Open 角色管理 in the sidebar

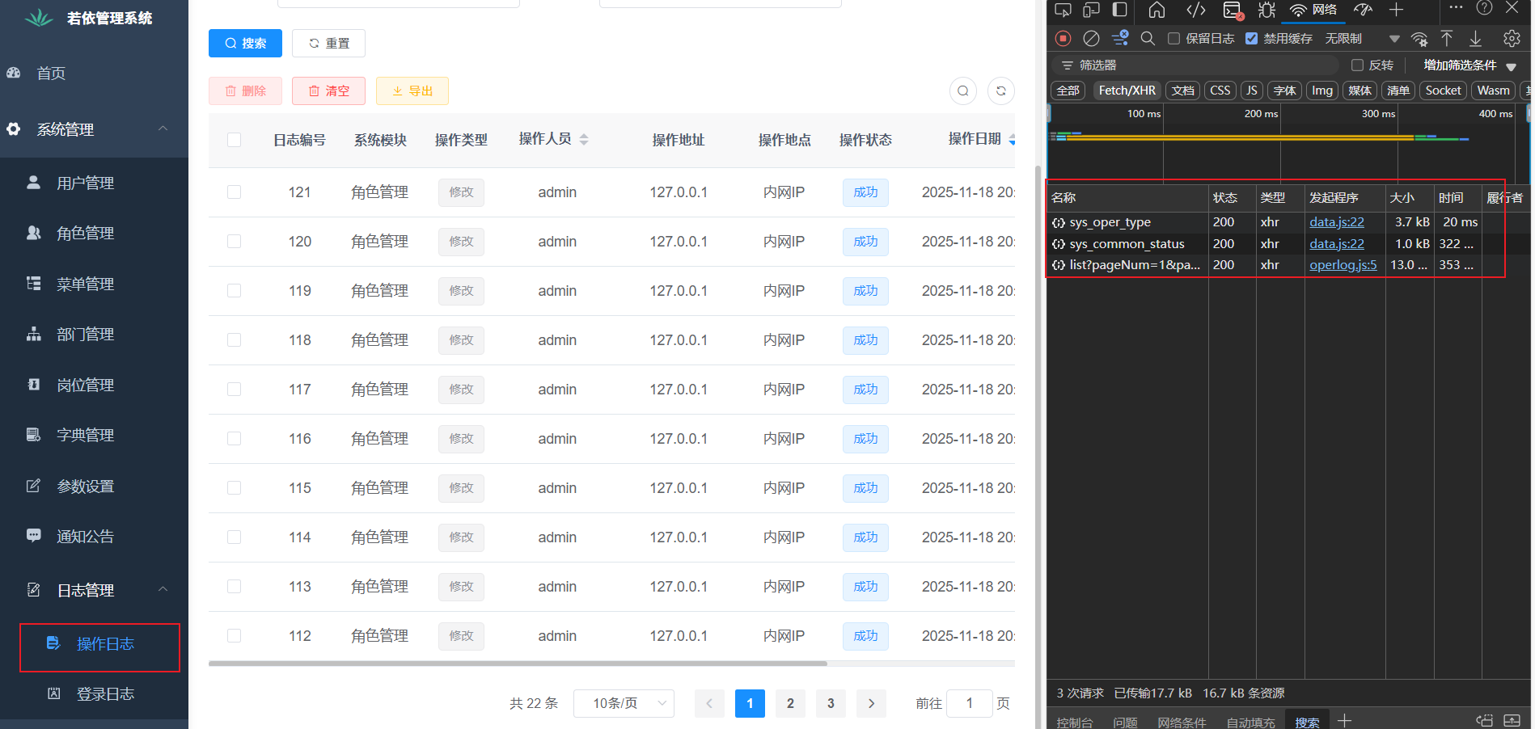(85, 233)
